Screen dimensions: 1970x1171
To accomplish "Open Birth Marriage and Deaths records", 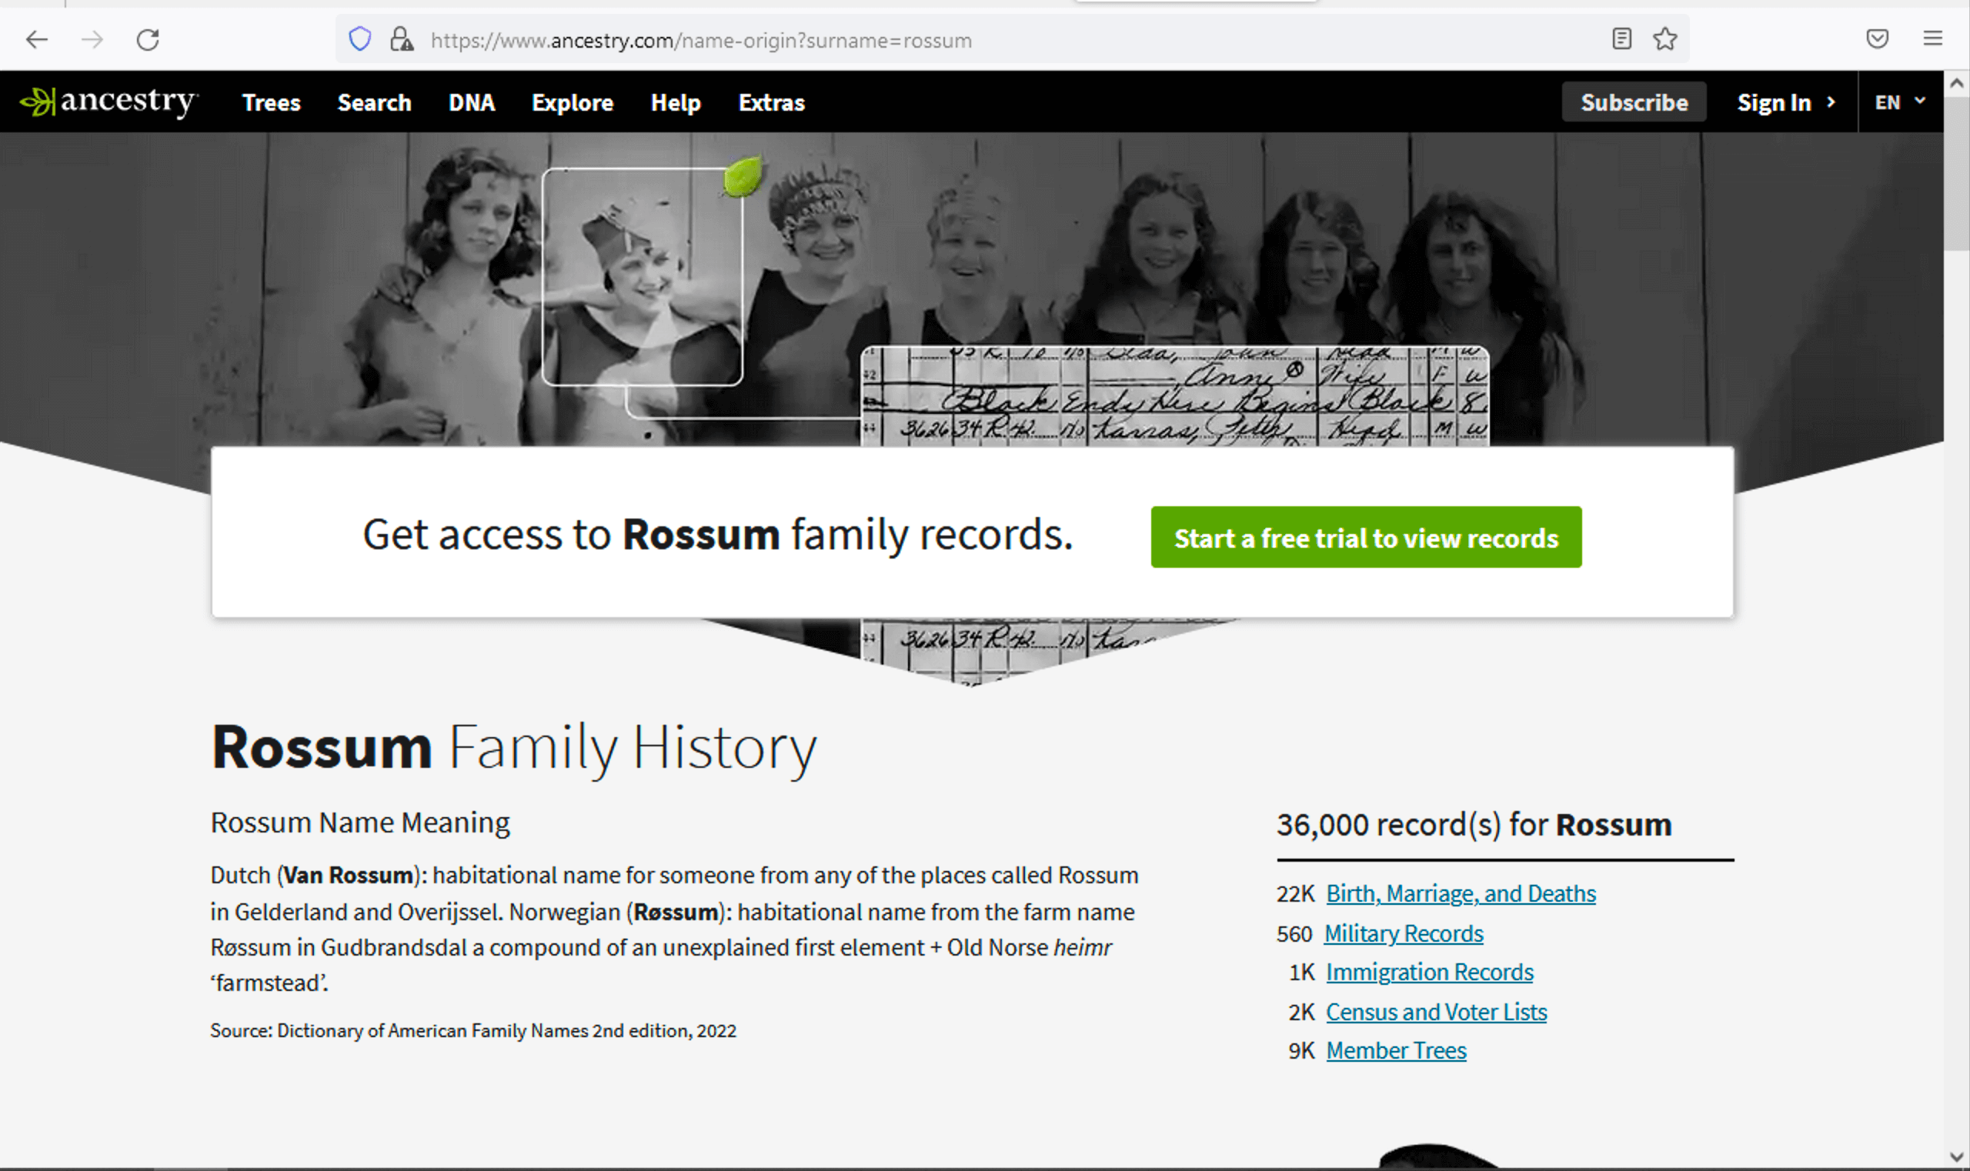I will tap(1460, 892).
